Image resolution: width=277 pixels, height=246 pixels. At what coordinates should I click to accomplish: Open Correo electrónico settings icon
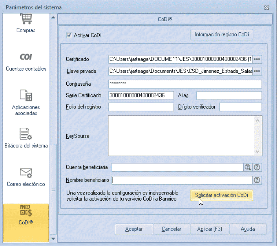(x=26, y=173)
